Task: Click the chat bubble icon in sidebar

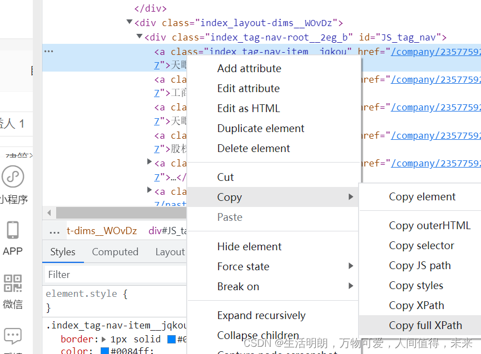Action: pyautogui.click(x=13, y=336)
